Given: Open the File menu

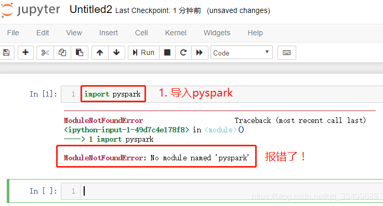Looking at the screenshot, I should (13, 33).
